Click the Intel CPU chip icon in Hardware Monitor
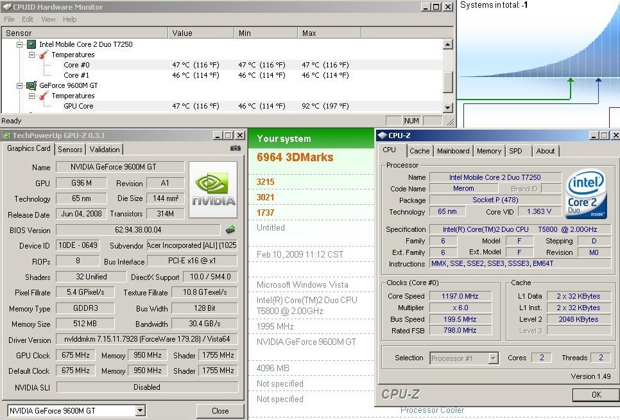The image size is (620, 420). 31,44
